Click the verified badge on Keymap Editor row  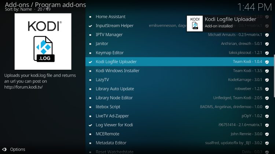267,53
